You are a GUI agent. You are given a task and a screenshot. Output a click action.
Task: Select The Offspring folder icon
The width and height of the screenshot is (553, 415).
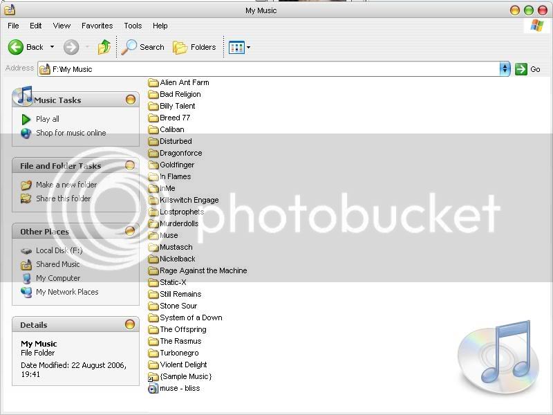pyautogui.click(x=153, y=330)
